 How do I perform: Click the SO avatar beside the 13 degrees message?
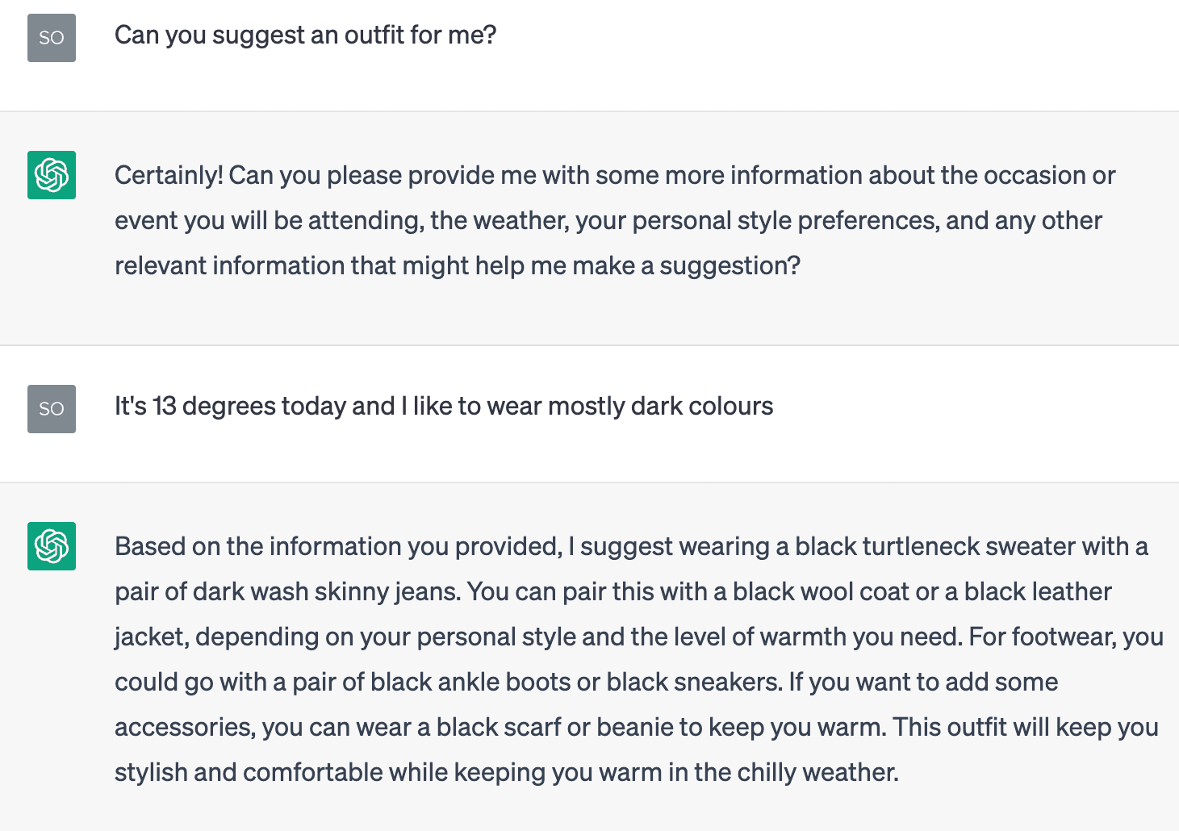click(52, 409)
